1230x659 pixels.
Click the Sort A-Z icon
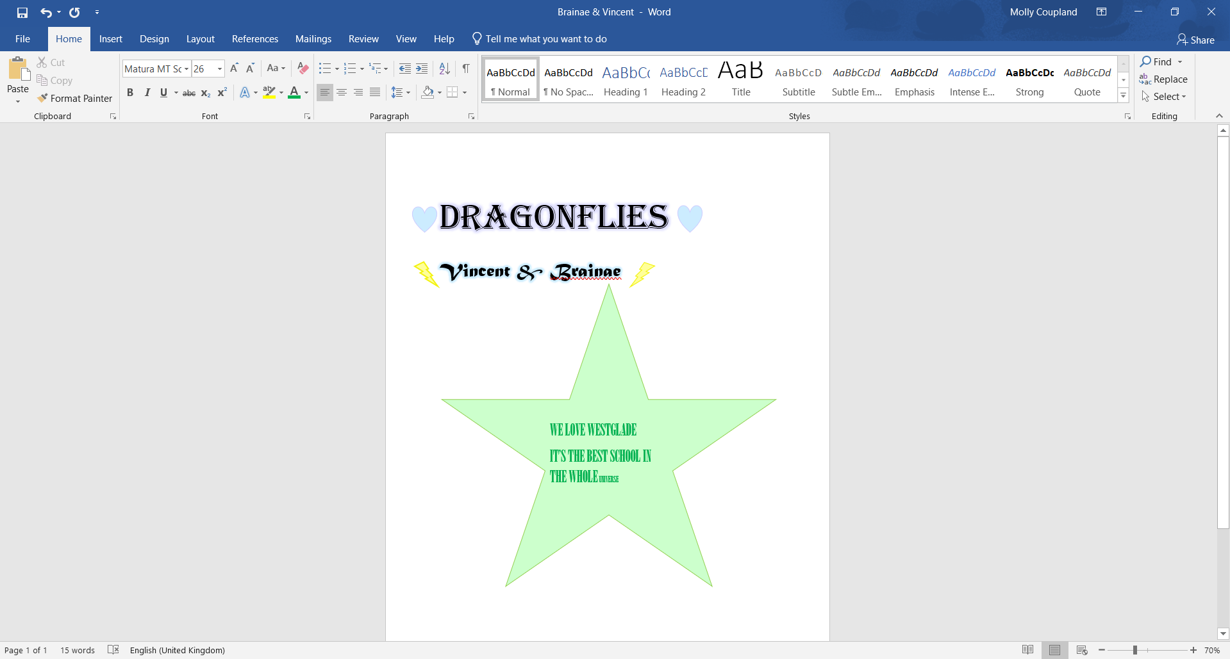click(444, 69)
